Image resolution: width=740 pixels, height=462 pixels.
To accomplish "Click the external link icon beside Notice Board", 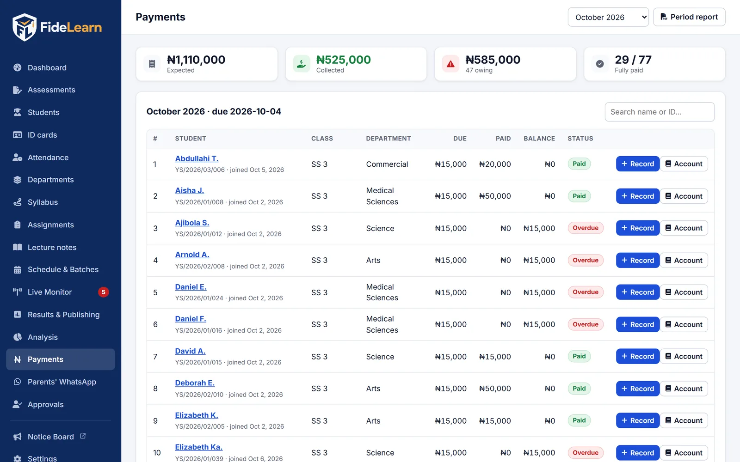I will point(83,436).
